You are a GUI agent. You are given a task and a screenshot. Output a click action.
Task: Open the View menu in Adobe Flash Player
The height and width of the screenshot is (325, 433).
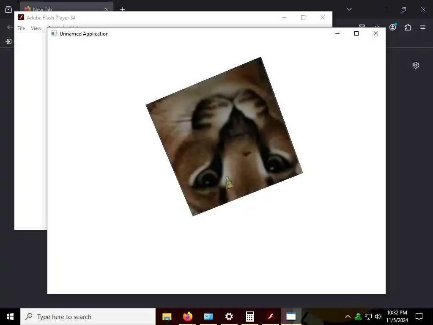coord(36,28)
